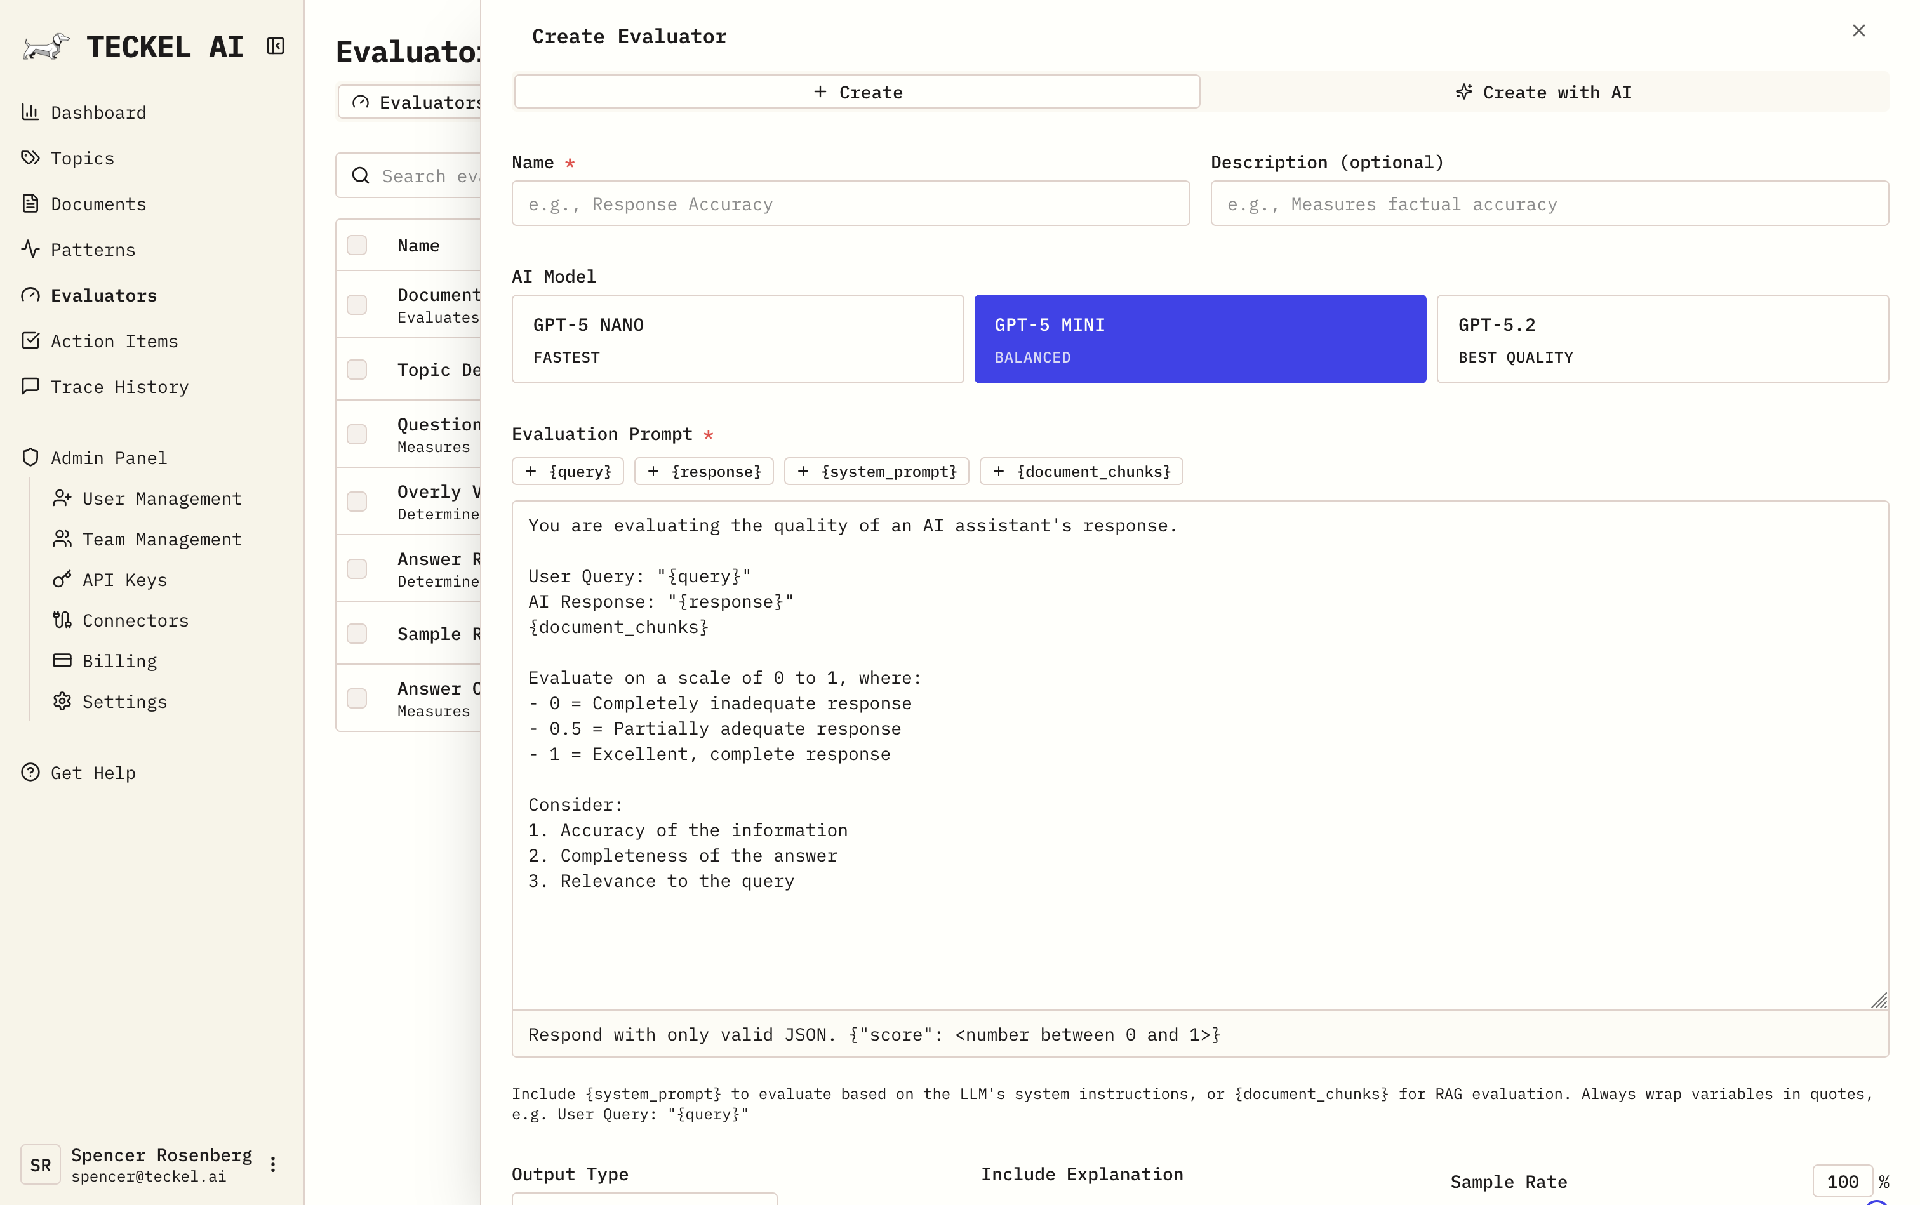Click the Connectors icon under Admin Panel
Image resolution: width=1920 pixels, height=1205 pixels.
click(x=63, y=620)
